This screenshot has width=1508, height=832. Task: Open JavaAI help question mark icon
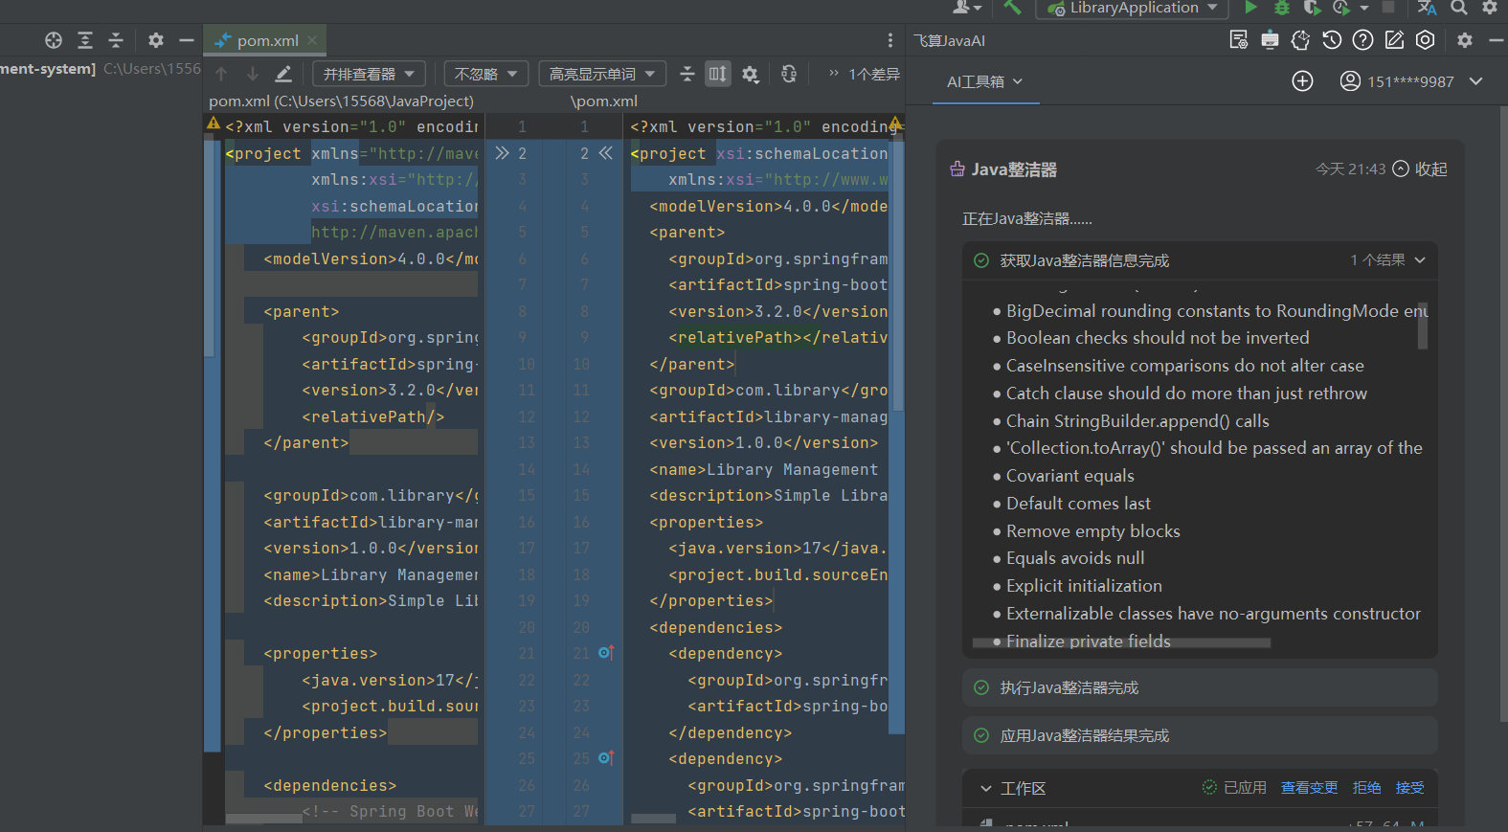[x=1362, y=40]
